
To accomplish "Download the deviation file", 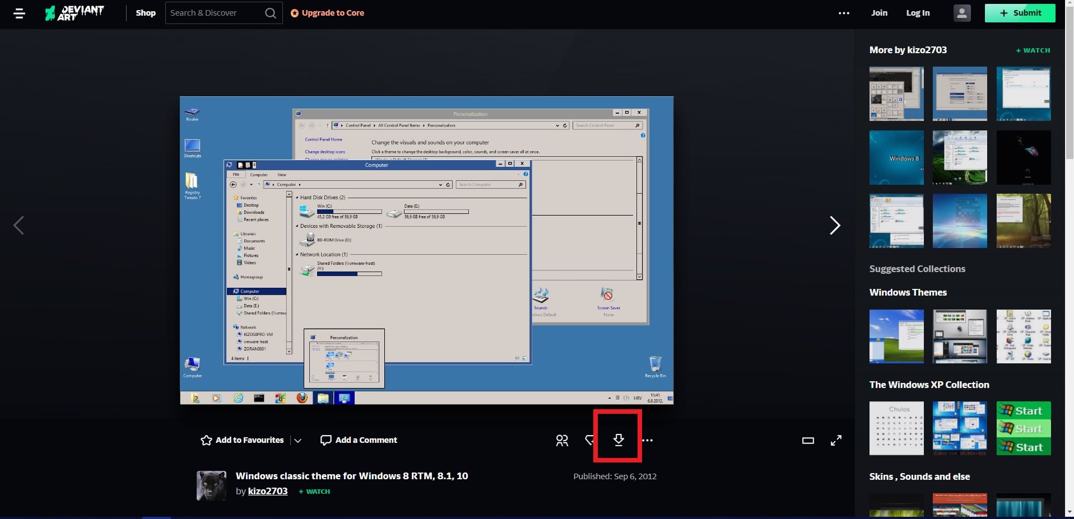I will tap(618, 440).
